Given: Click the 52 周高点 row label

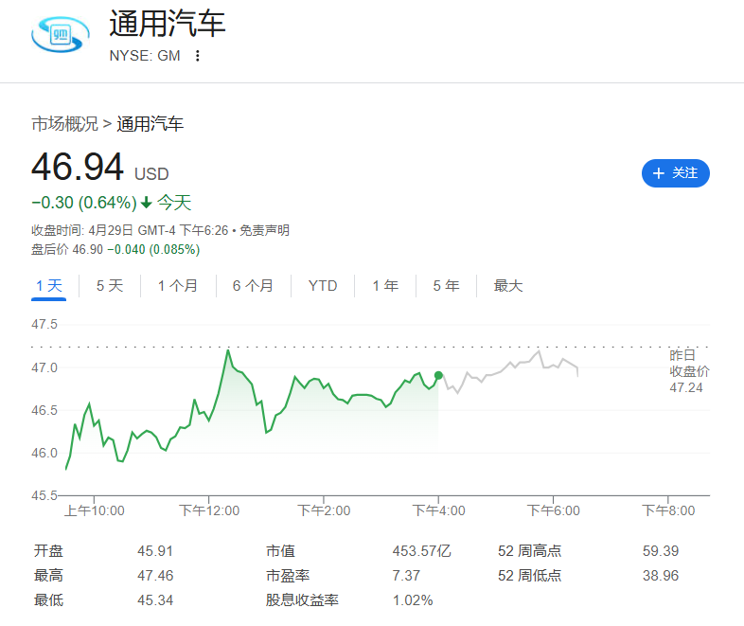Looking at the screenshot, I should click(x=529, y=551).
